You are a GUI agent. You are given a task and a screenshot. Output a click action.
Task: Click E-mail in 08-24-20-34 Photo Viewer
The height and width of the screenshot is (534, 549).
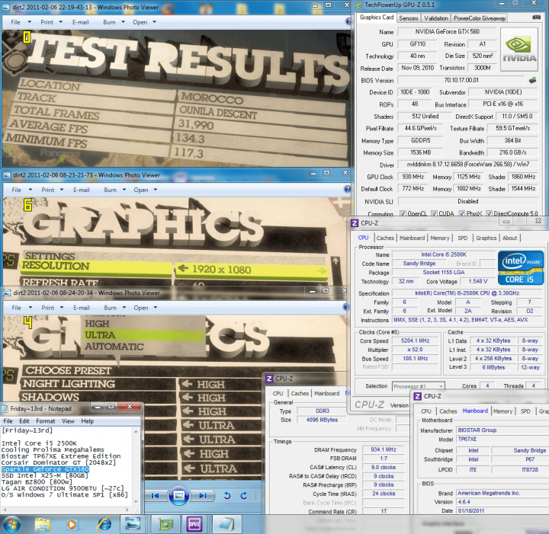pos(82,308)
